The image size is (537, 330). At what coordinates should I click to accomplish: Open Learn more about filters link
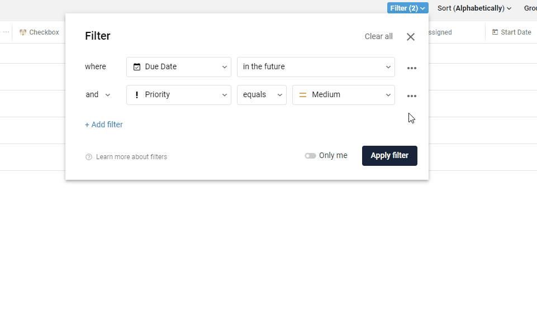point(131,157)
